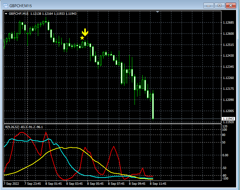Select the chart shift triangle marker at top
This screenshot has height=190, width=240.
point(157,12)
